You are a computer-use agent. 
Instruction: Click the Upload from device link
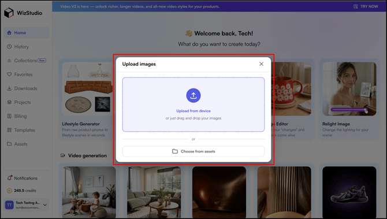click(193, 111)
